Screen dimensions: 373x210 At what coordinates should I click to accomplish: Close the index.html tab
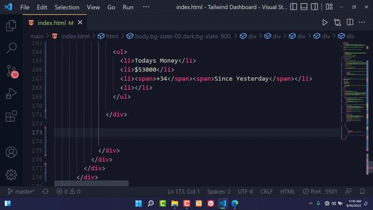[x=80, y=22]
